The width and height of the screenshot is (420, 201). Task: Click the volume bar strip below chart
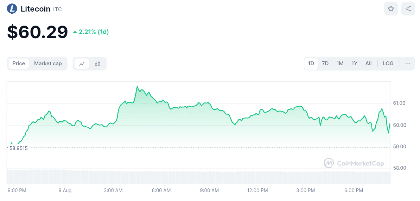(199, 177)
